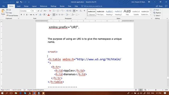Screen dimensions: 169x95
Task: Open Replace in the Editing group
Action: pyautogui.click(x=157, y=13)
